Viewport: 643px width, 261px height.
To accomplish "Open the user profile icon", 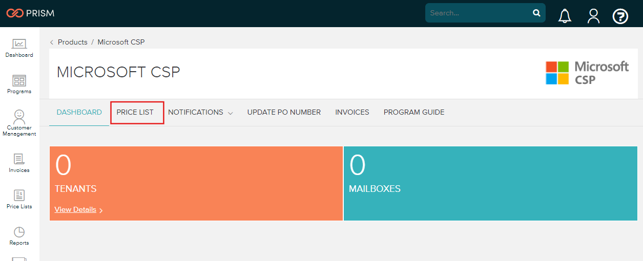I will tap(593, 16).
